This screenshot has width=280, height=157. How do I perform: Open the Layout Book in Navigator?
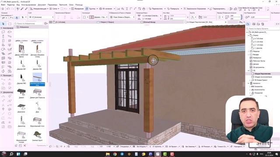258,24
